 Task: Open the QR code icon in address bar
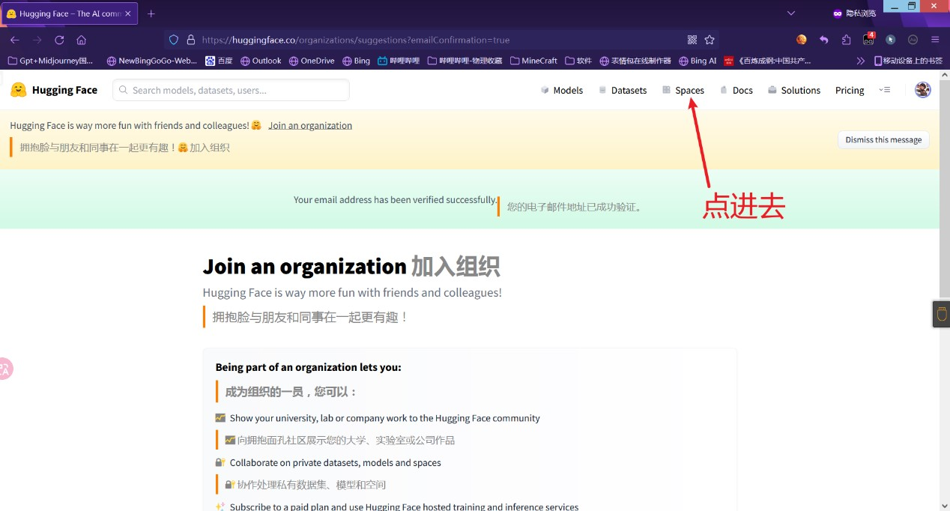[x=692, y=40]
